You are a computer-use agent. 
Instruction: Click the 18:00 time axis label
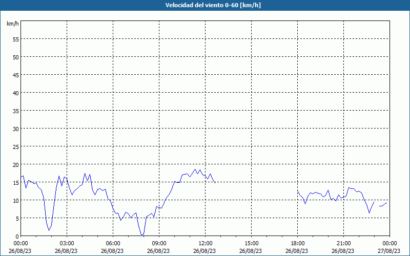tap(298, 244)
